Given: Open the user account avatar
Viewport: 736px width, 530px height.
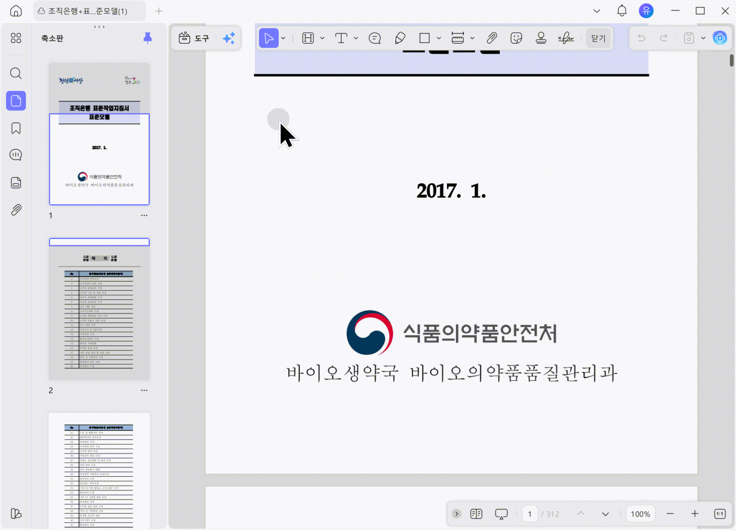Looking at the screenshot, I should pyautogui.click(x=646, y=11).
